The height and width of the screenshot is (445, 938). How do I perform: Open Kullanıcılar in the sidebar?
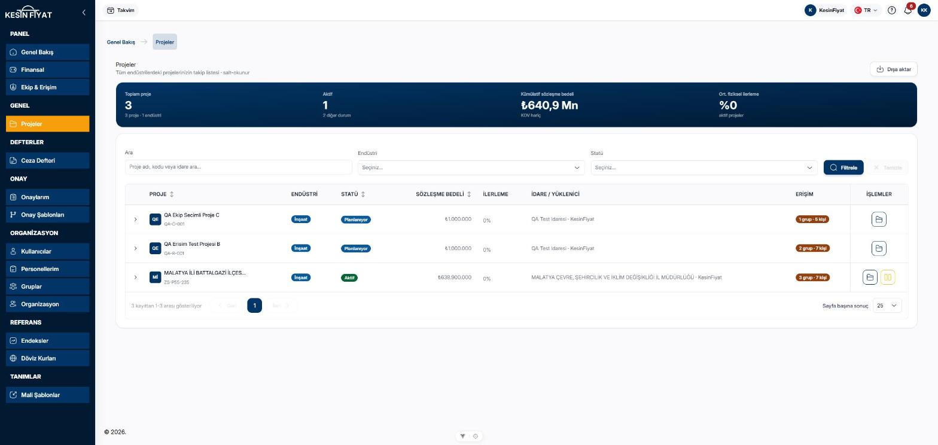coord(48,251)
